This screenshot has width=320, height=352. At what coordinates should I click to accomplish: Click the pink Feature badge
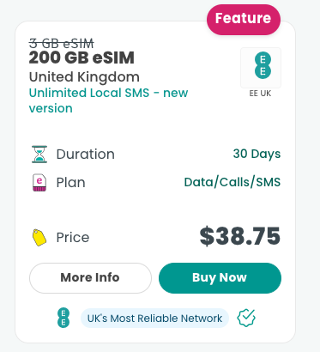[244, 19]
